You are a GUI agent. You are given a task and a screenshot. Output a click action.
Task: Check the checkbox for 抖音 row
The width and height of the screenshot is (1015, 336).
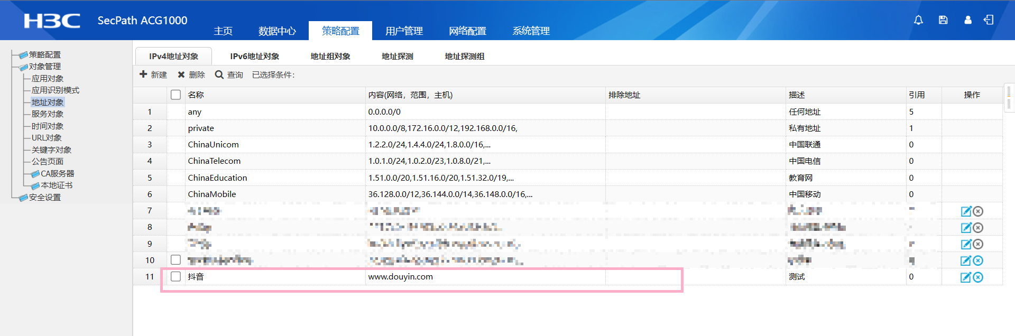click(x=176, y=276)
